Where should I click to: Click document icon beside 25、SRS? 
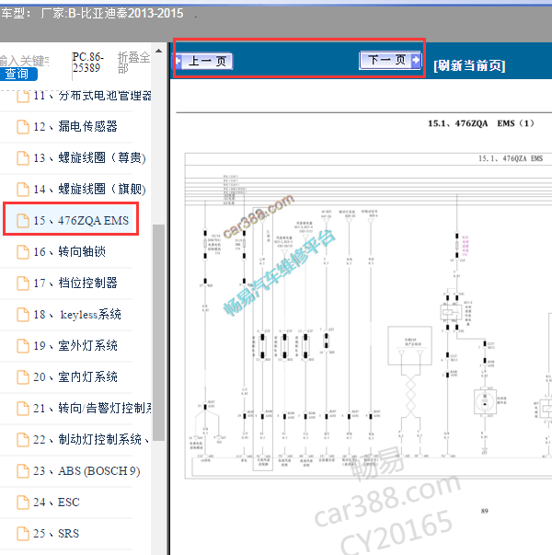[x=23, y=534]
